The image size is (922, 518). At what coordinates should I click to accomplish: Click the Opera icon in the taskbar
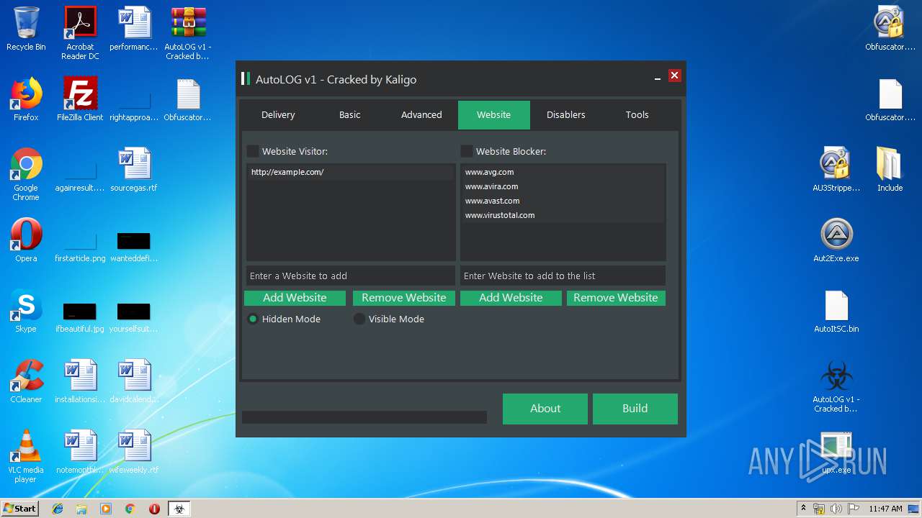(x=154, y=509)
